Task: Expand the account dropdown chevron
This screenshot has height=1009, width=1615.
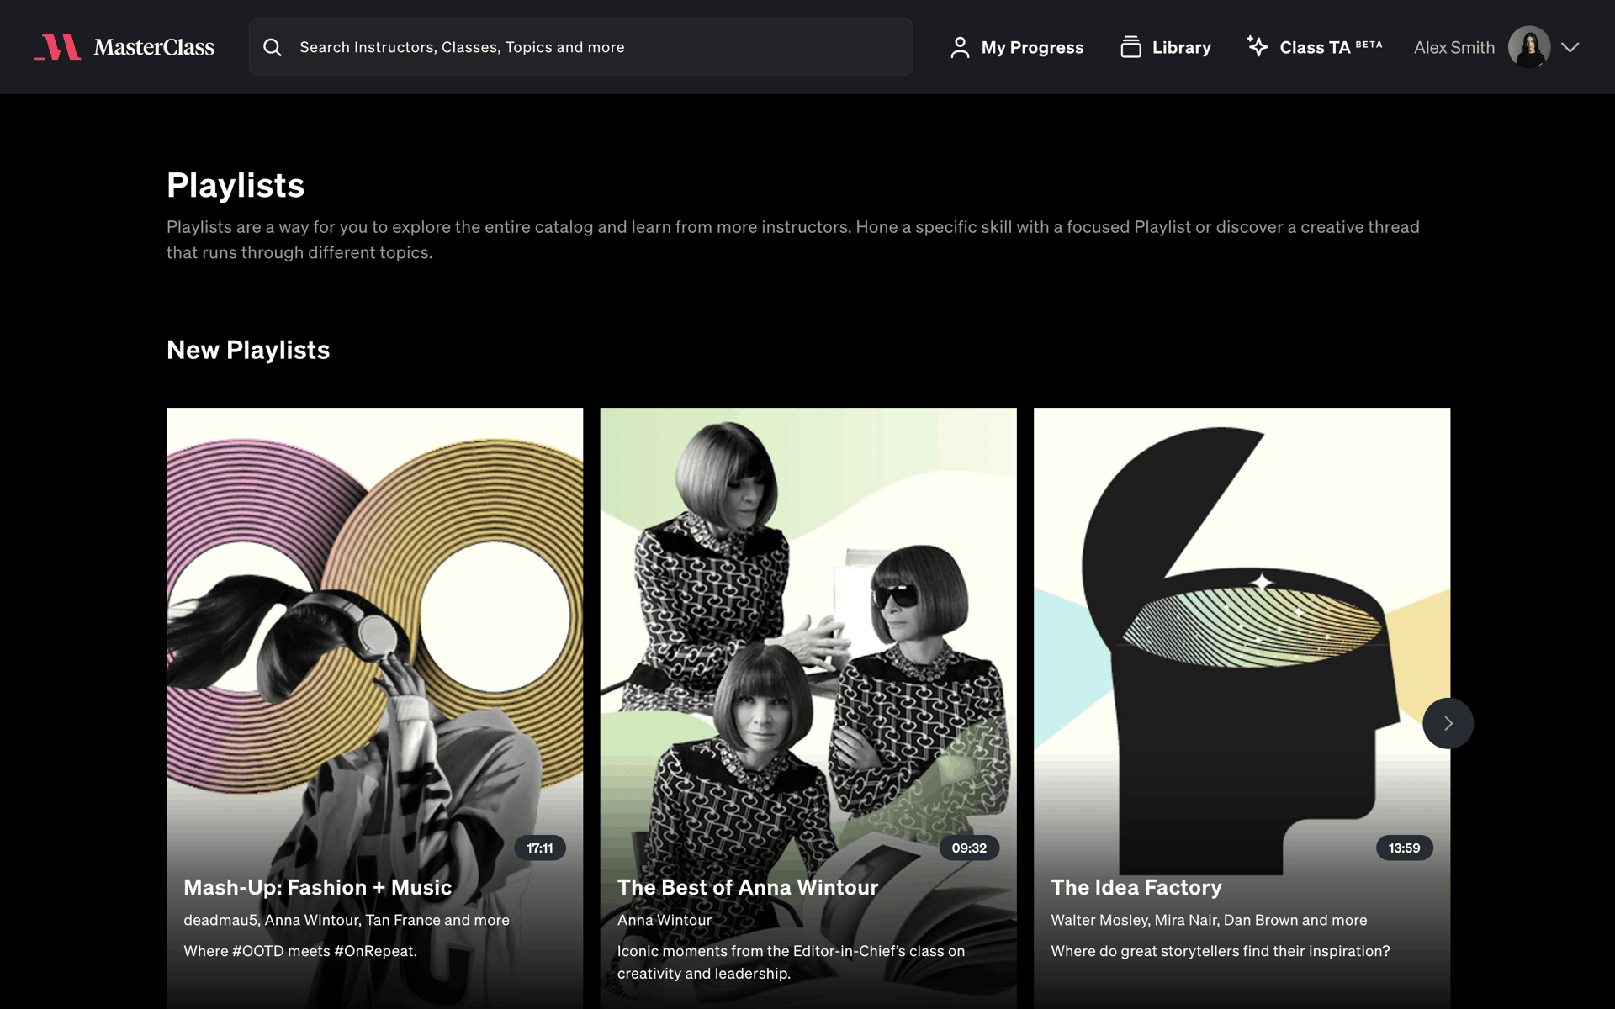Action: tap(1570, 47)
